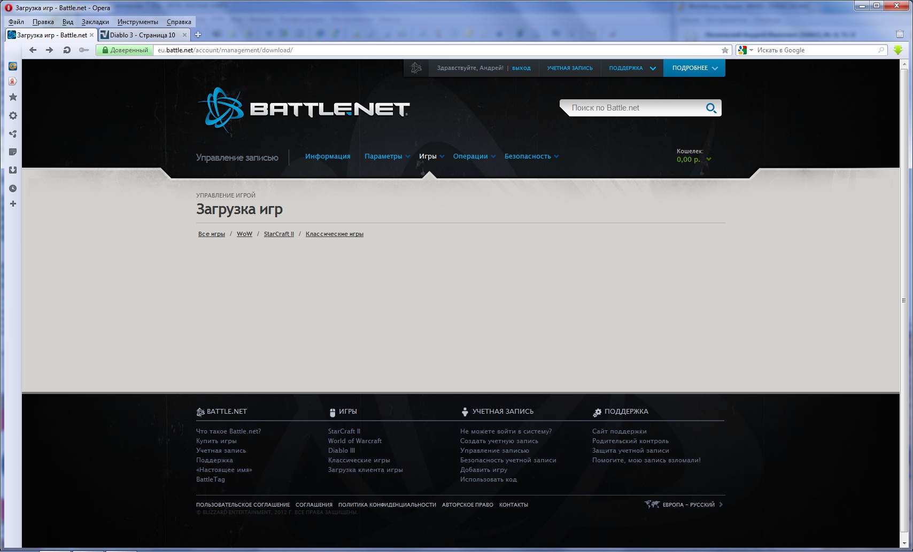Viewport: 913px width, 552px height.
Task: Go back with the browser back arrow
Action: (x=33, y=50)
